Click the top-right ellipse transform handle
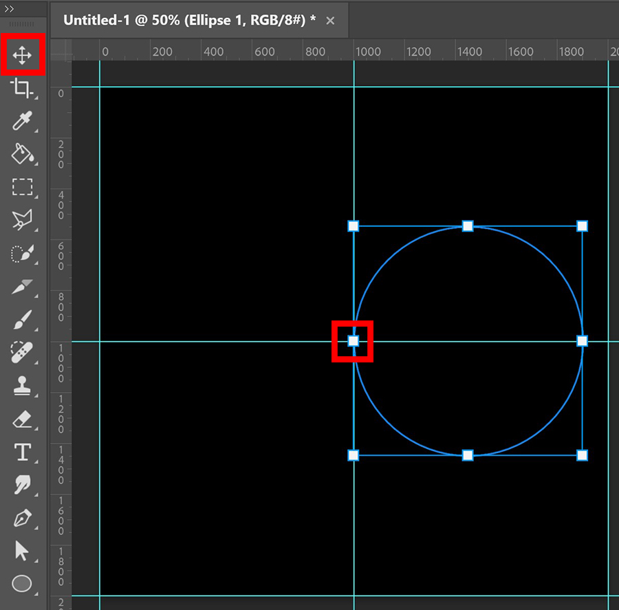The image size is (619, 610). coord(583,226)
